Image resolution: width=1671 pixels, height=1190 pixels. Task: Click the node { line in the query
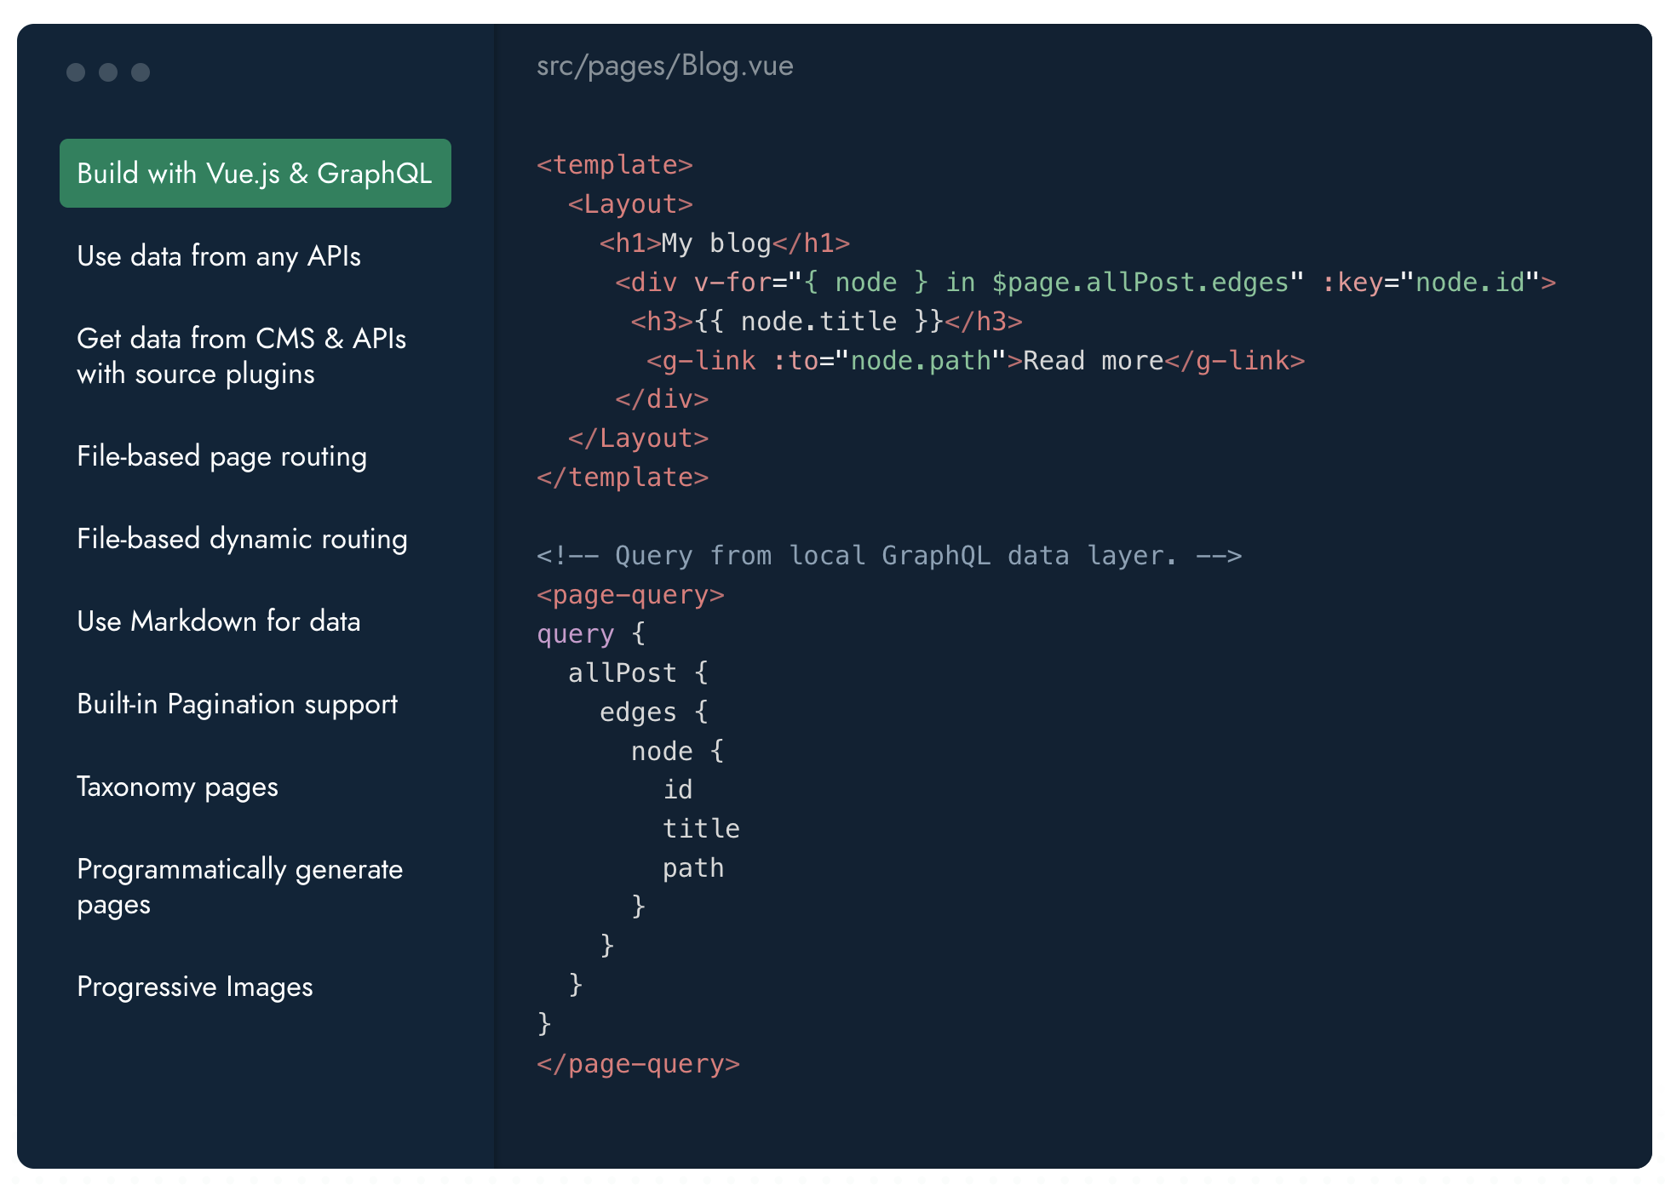click(x=677, y=751)
